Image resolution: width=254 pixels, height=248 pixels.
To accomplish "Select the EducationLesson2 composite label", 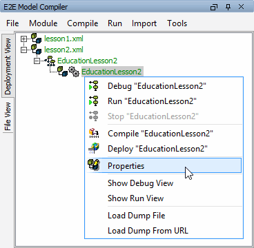I will pos(87,61).
